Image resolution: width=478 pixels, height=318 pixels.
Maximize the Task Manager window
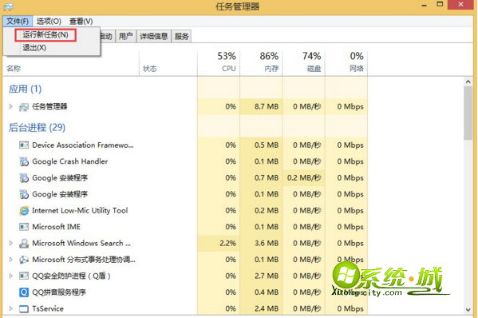point(440,4)
